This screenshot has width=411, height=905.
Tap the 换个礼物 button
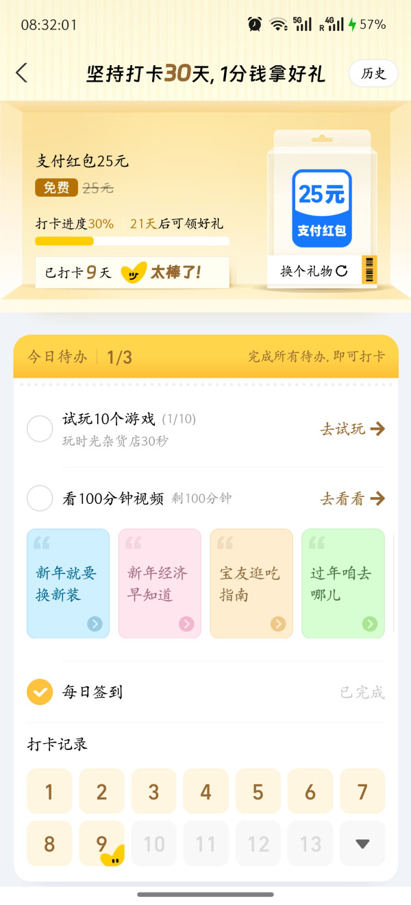[x=314, y=271]
